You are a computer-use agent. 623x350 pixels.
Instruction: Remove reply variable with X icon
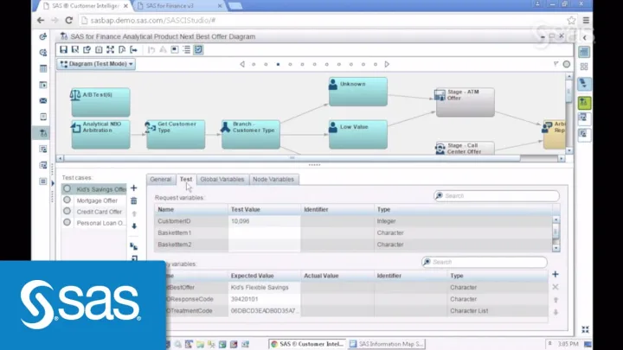pos(555,287)
